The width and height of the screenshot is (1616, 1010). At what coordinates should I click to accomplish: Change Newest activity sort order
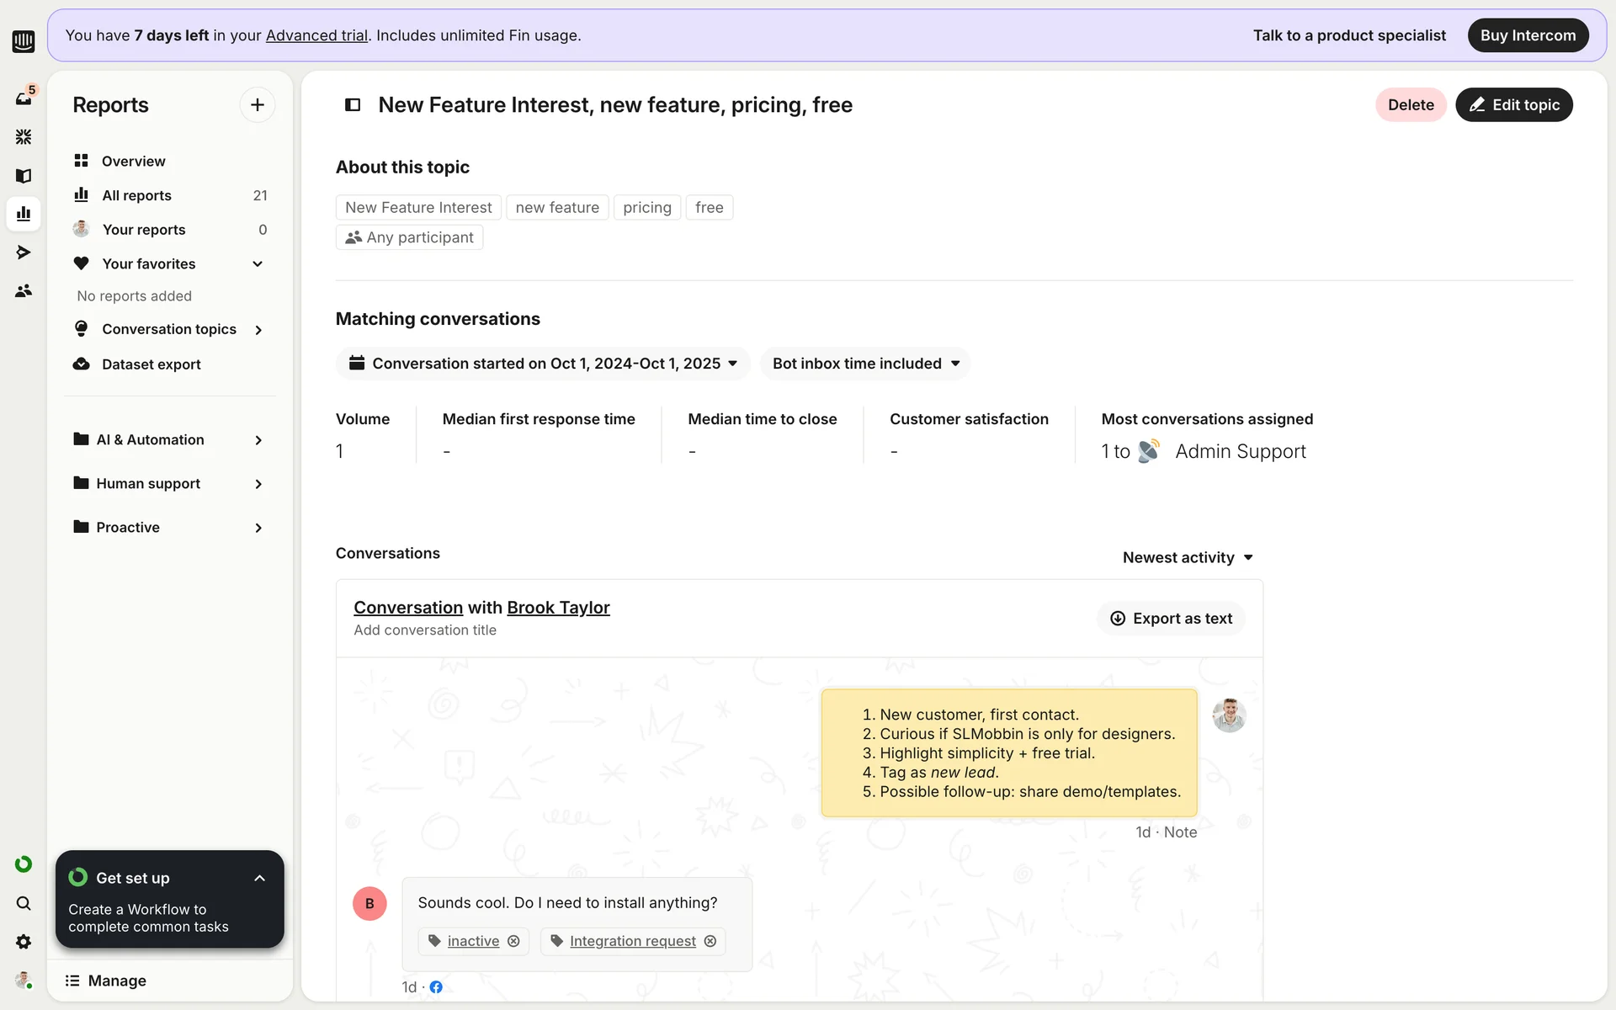point(1187,557)
